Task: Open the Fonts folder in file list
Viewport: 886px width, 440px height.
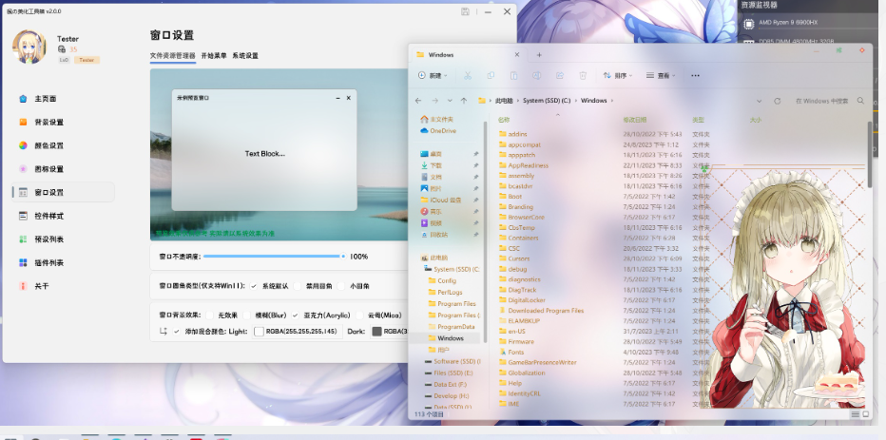Action: [515, 352]
